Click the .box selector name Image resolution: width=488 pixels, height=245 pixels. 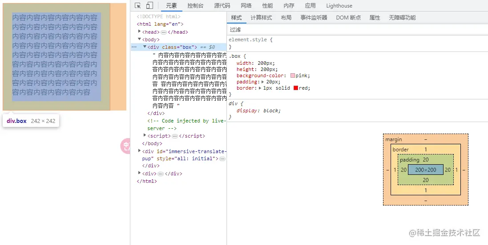pyautogui.click(x=235, y=56)
